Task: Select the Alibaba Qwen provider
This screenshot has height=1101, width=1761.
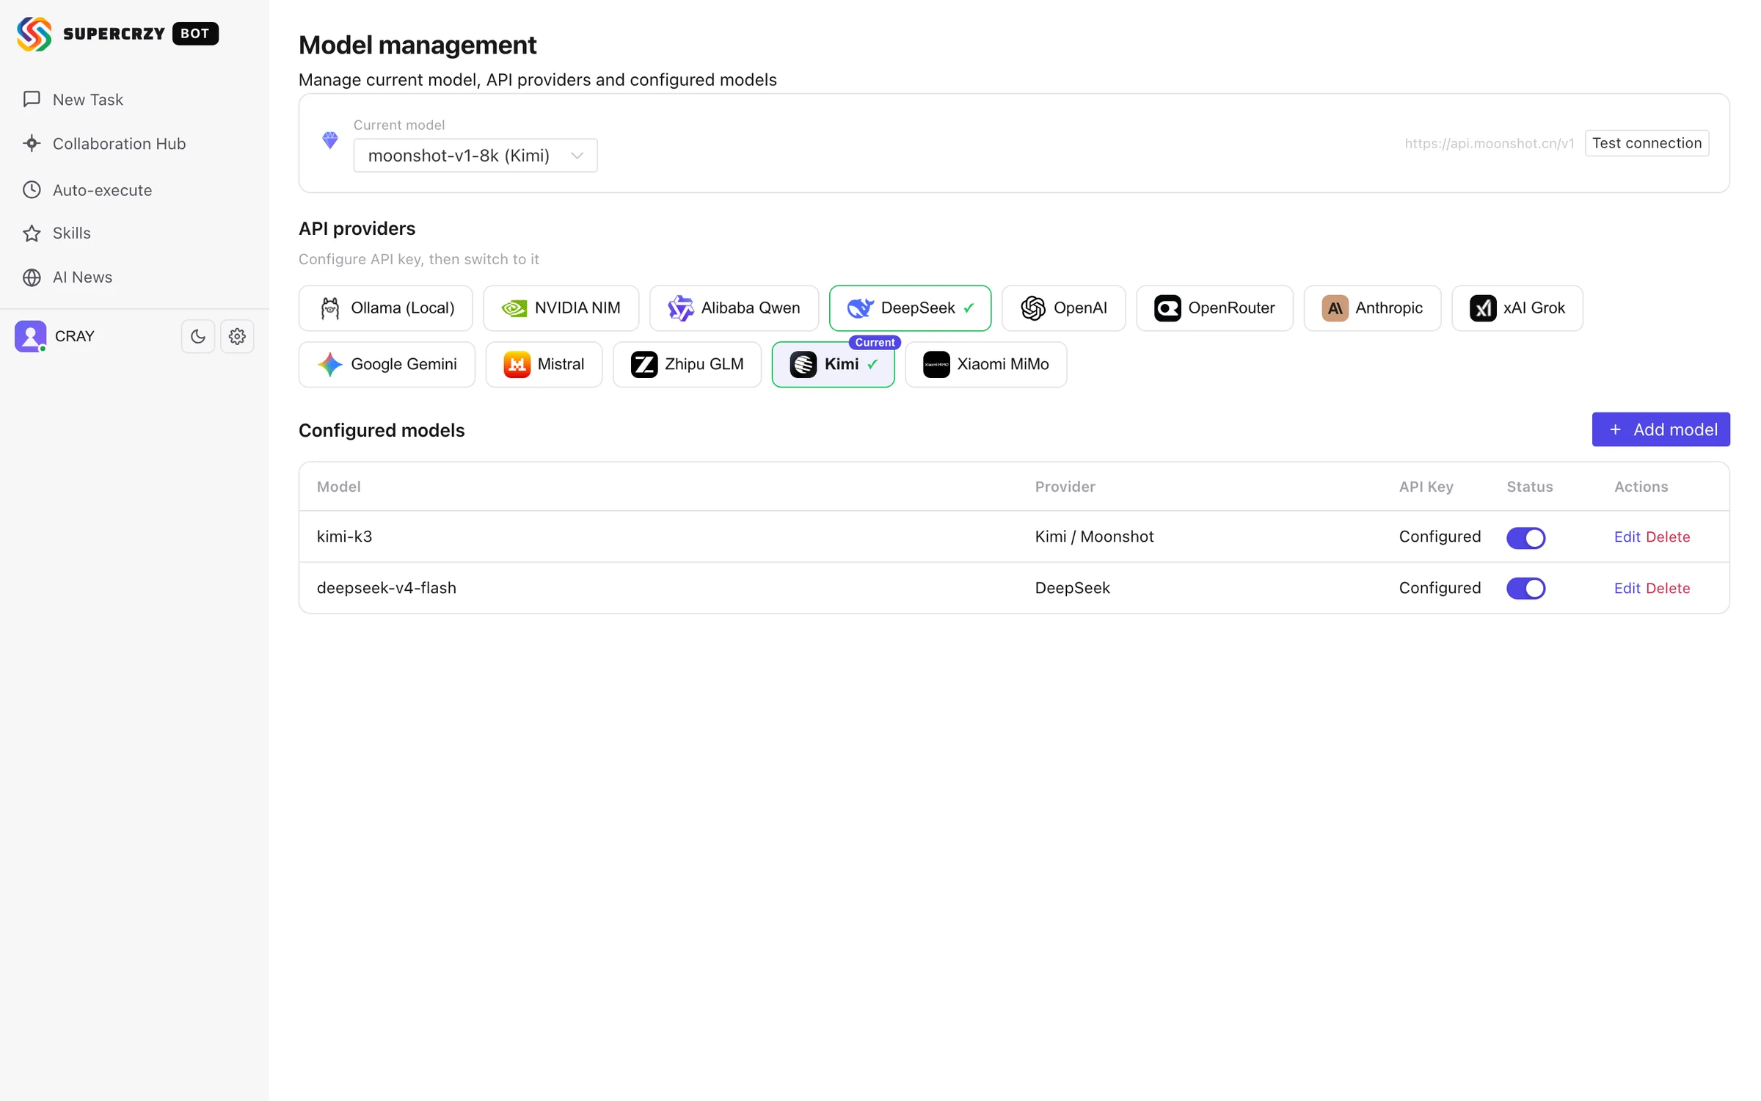Action: [734, 308]
